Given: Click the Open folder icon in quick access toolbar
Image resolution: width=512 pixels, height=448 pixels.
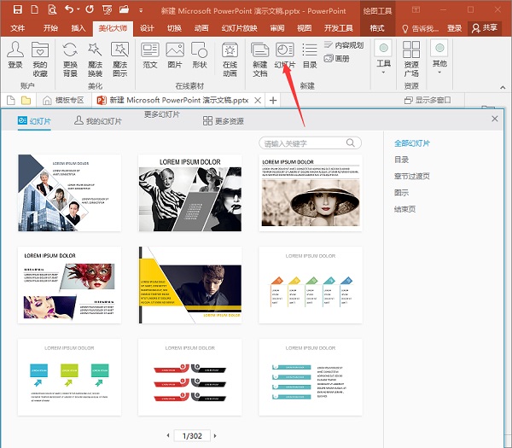Looking at the screenshot, I should [x=124, y=9].
